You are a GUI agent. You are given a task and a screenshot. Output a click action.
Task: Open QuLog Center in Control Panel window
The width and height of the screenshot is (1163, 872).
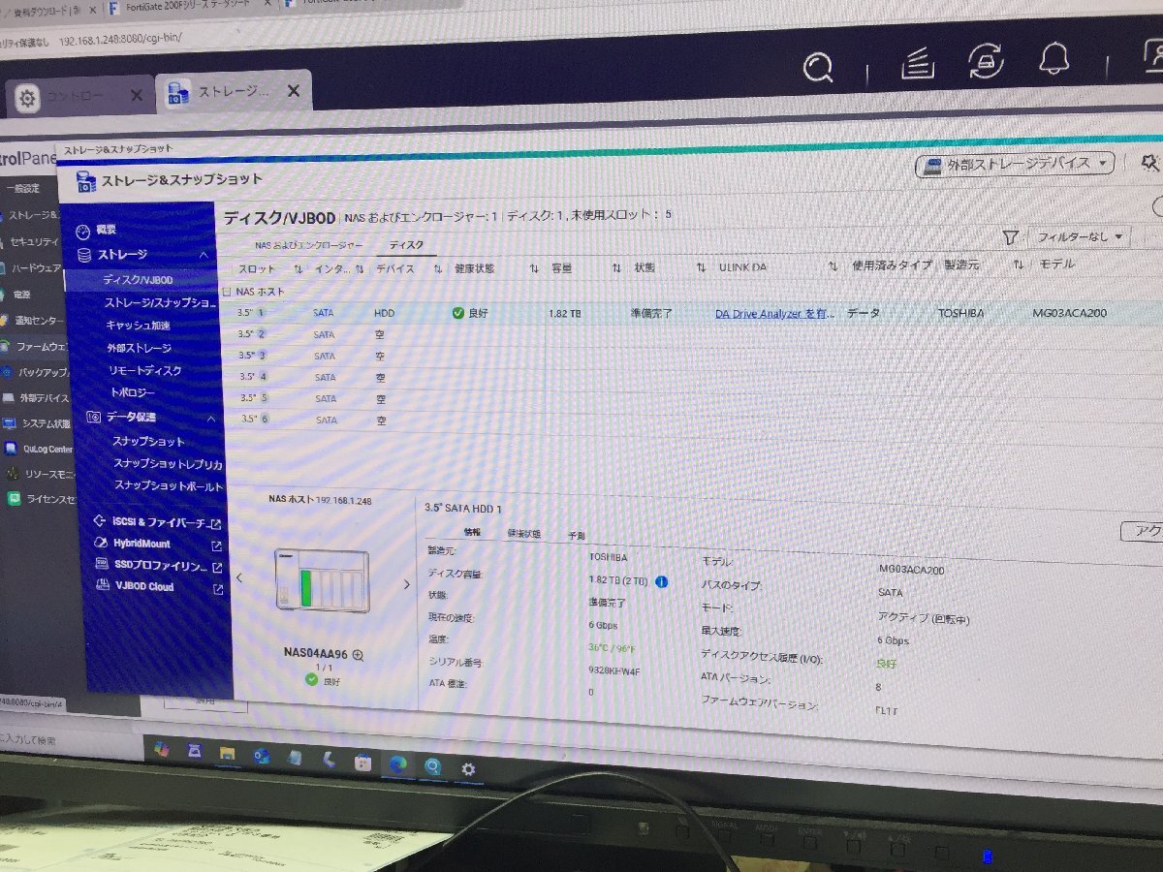click(x=47, y=449)
